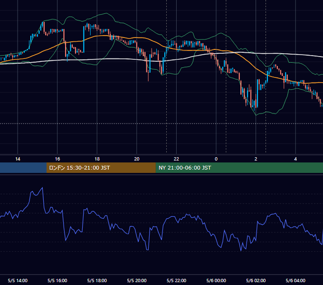Click the 5/6 04:00 date label
Screen dimensions: 323x285
295,280
